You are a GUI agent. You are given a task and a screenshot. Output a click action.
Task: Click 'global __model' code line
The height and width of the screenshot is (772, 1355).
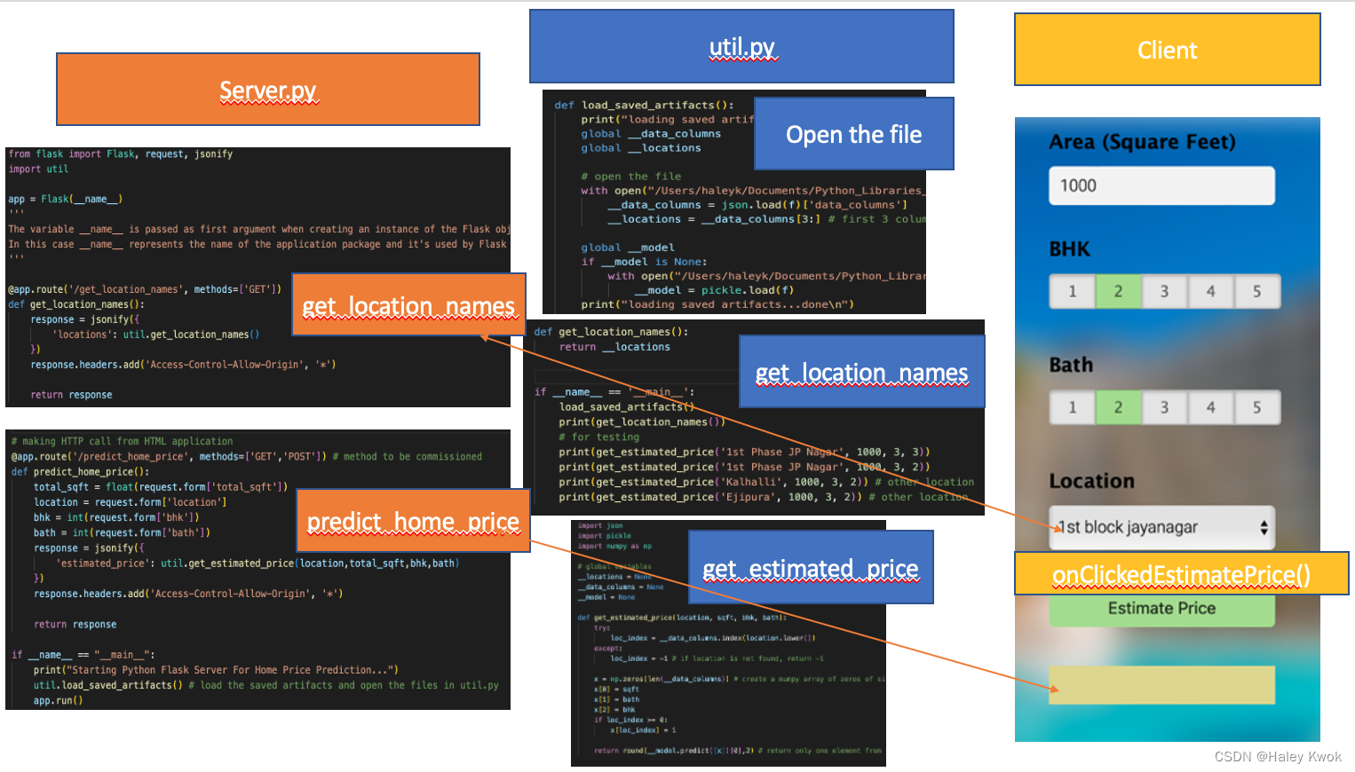point(628,248)
